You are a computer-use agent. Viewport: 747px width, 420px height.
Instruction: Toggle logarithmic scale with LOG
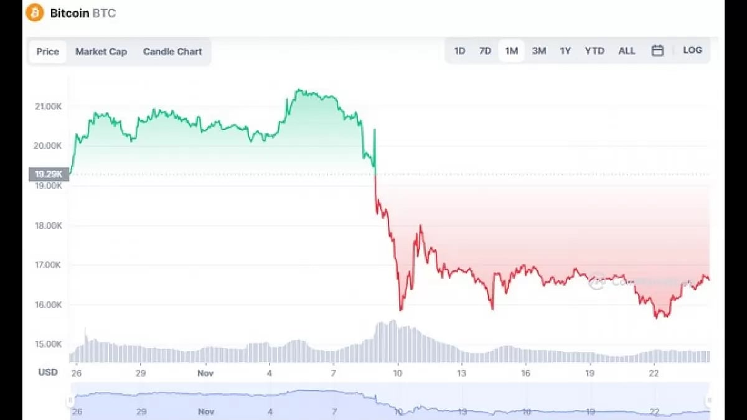[692, 50]
